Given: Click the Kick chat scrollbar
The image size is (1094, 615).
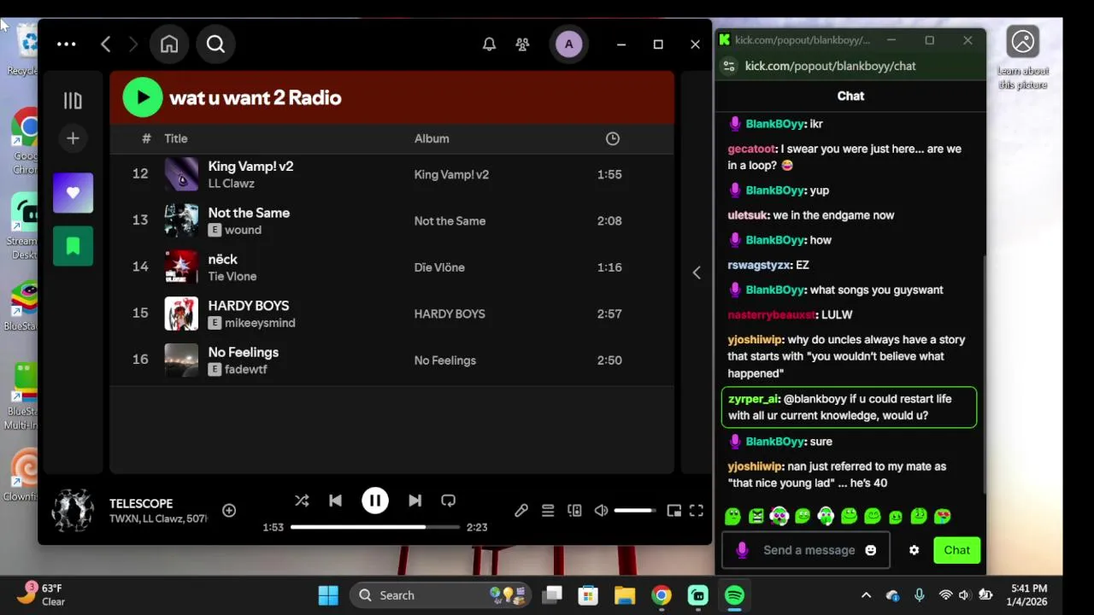Looking at the screenshot, I should click(985, 374).
